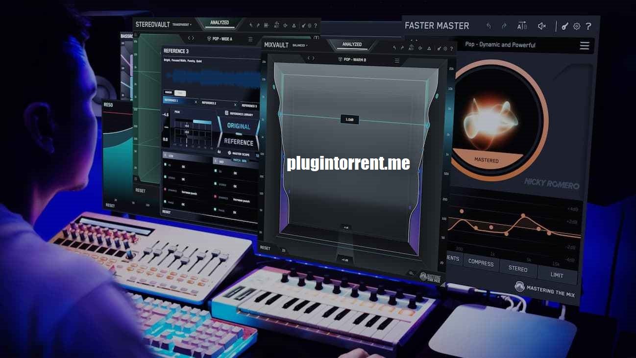The image size is (636, 358).
Task: Open MixVault preset list hamburger menu
Action: (397, 61)
